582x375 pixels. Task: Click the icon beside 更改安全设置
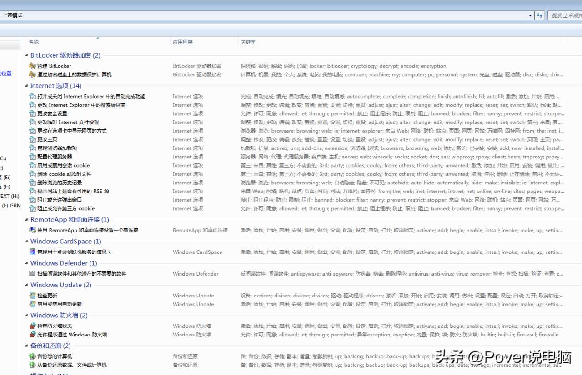tap(32, 113)
